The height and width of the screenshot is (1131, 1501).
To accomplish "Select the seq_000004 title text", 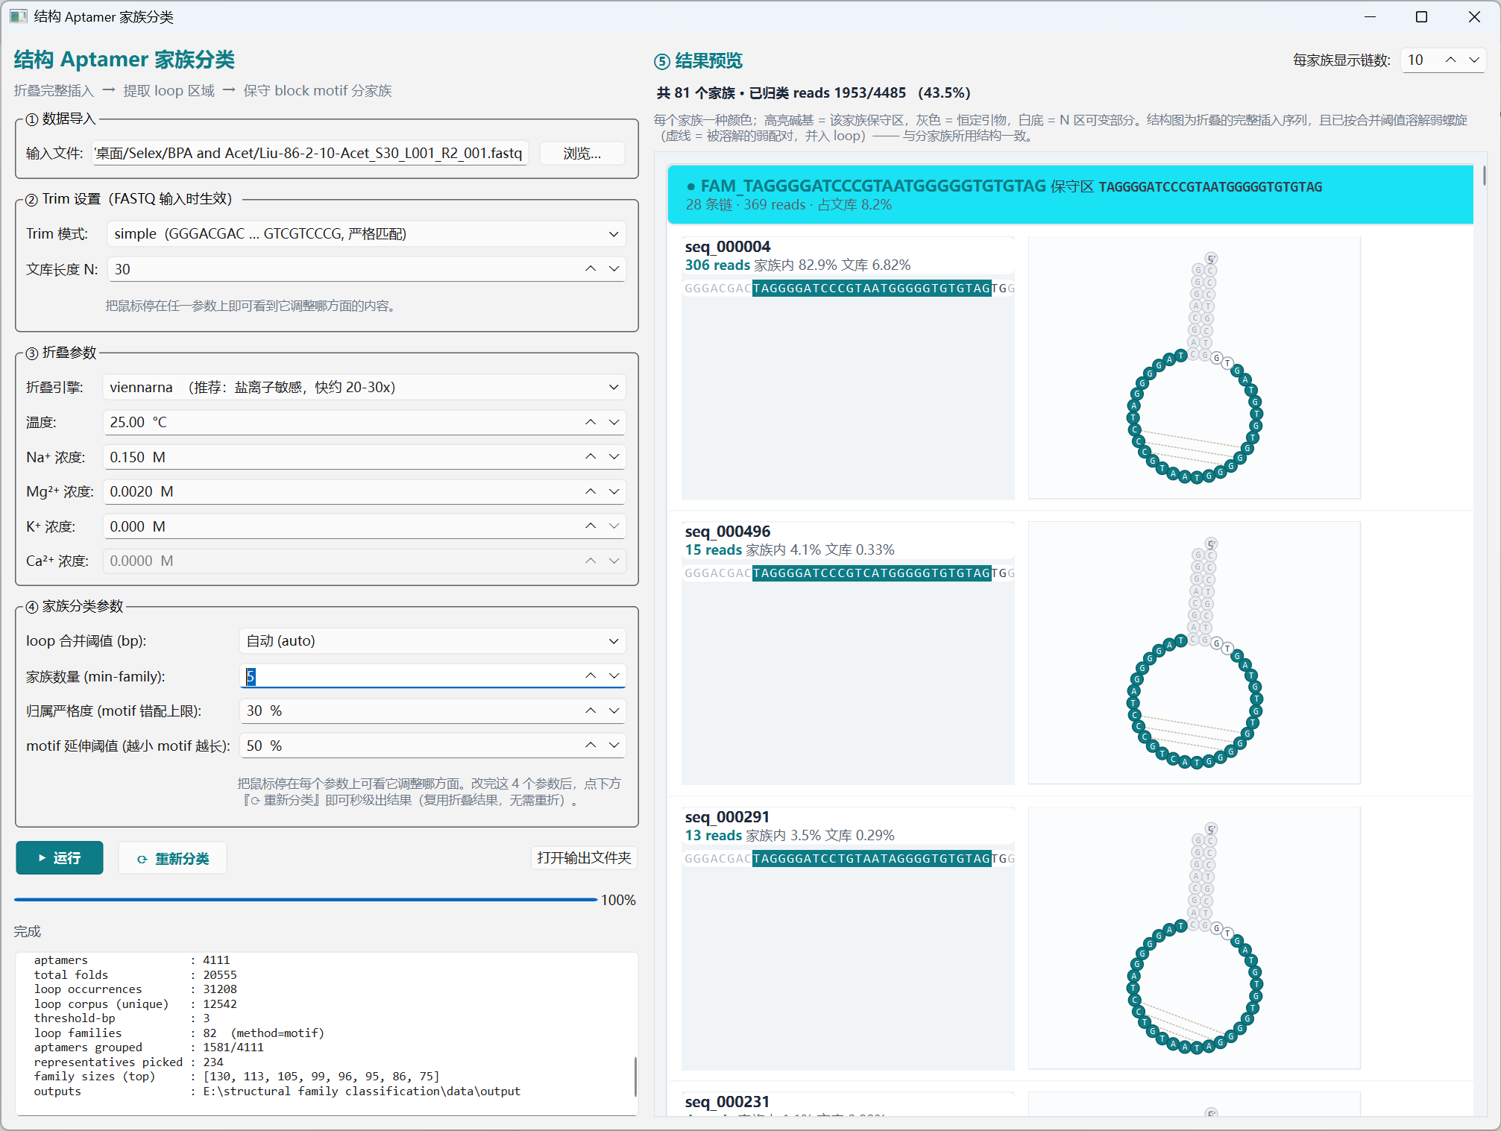I will pos(728,247).
